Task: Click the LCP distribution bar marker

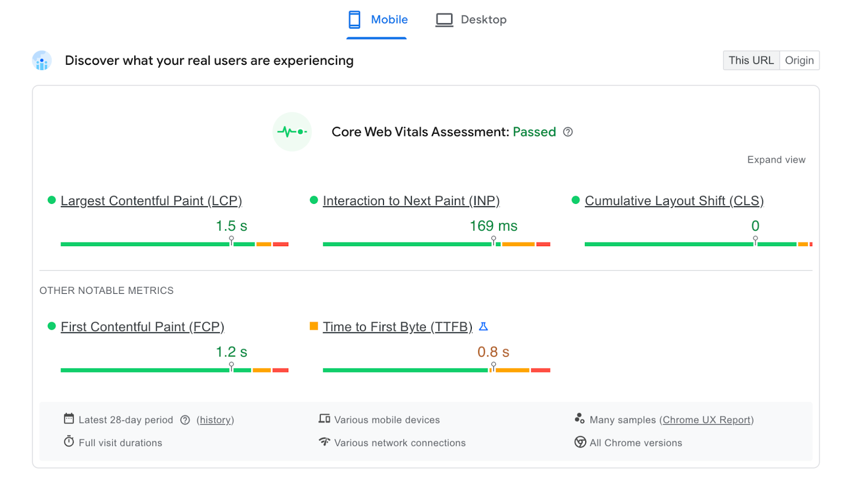Action: 231,240
